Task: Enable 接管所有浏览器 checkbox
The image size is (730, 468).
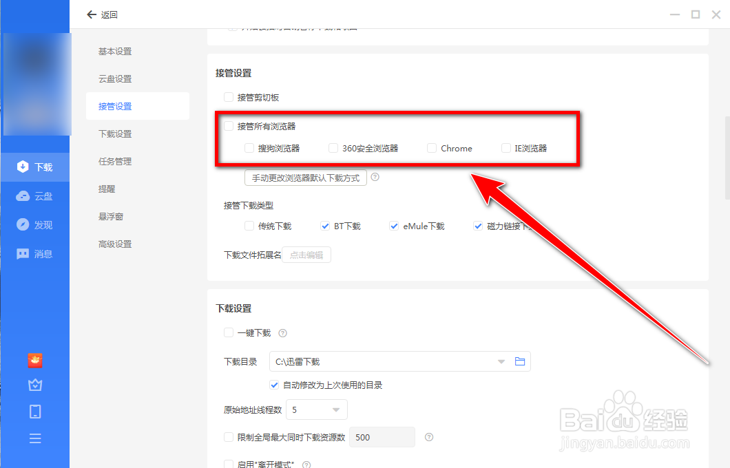Action: pyautogui.click(x=229, y=126)
